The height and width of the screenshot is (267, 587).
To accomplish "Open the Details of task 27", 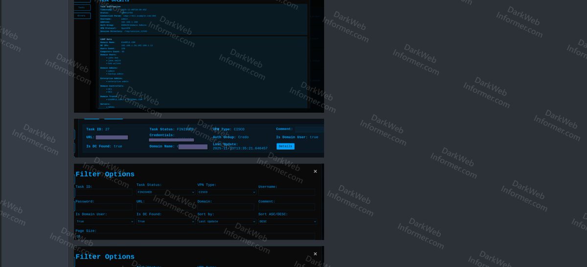I will point(285,146).
